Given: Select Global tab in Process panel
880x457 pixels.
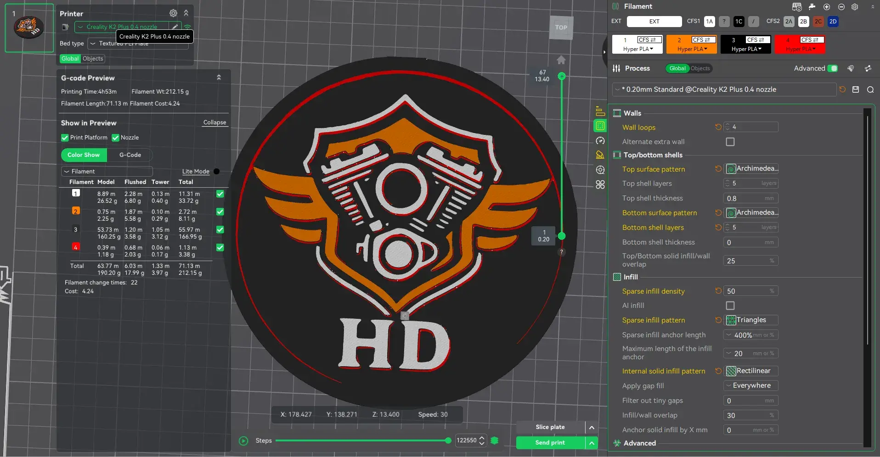Looking at the screenshot, I should (x=677, y=68).
